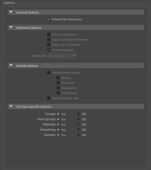Check the Channels input option
The image size is (151, 170).
(x=58, y=83)
